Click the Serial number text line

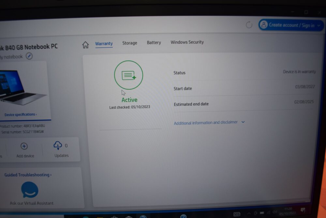22,132
